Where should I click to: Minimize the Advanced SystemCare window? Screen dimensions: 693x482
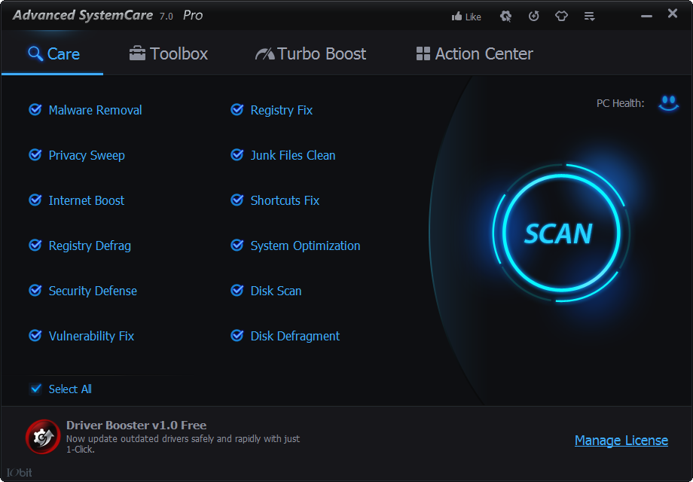(x=646, y=16)
